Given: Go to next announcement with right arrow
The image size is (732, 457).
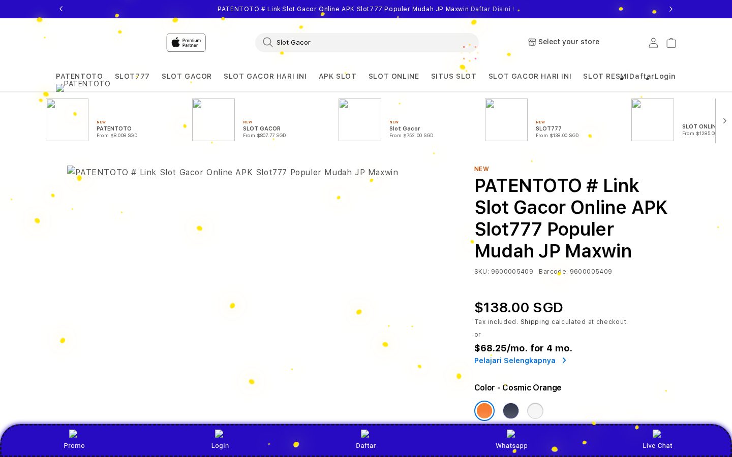Looking at the screenshot, I should 670,9.
